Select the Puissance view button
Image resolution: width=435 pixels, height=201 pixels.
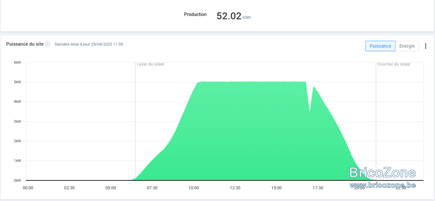click(380, 46)
